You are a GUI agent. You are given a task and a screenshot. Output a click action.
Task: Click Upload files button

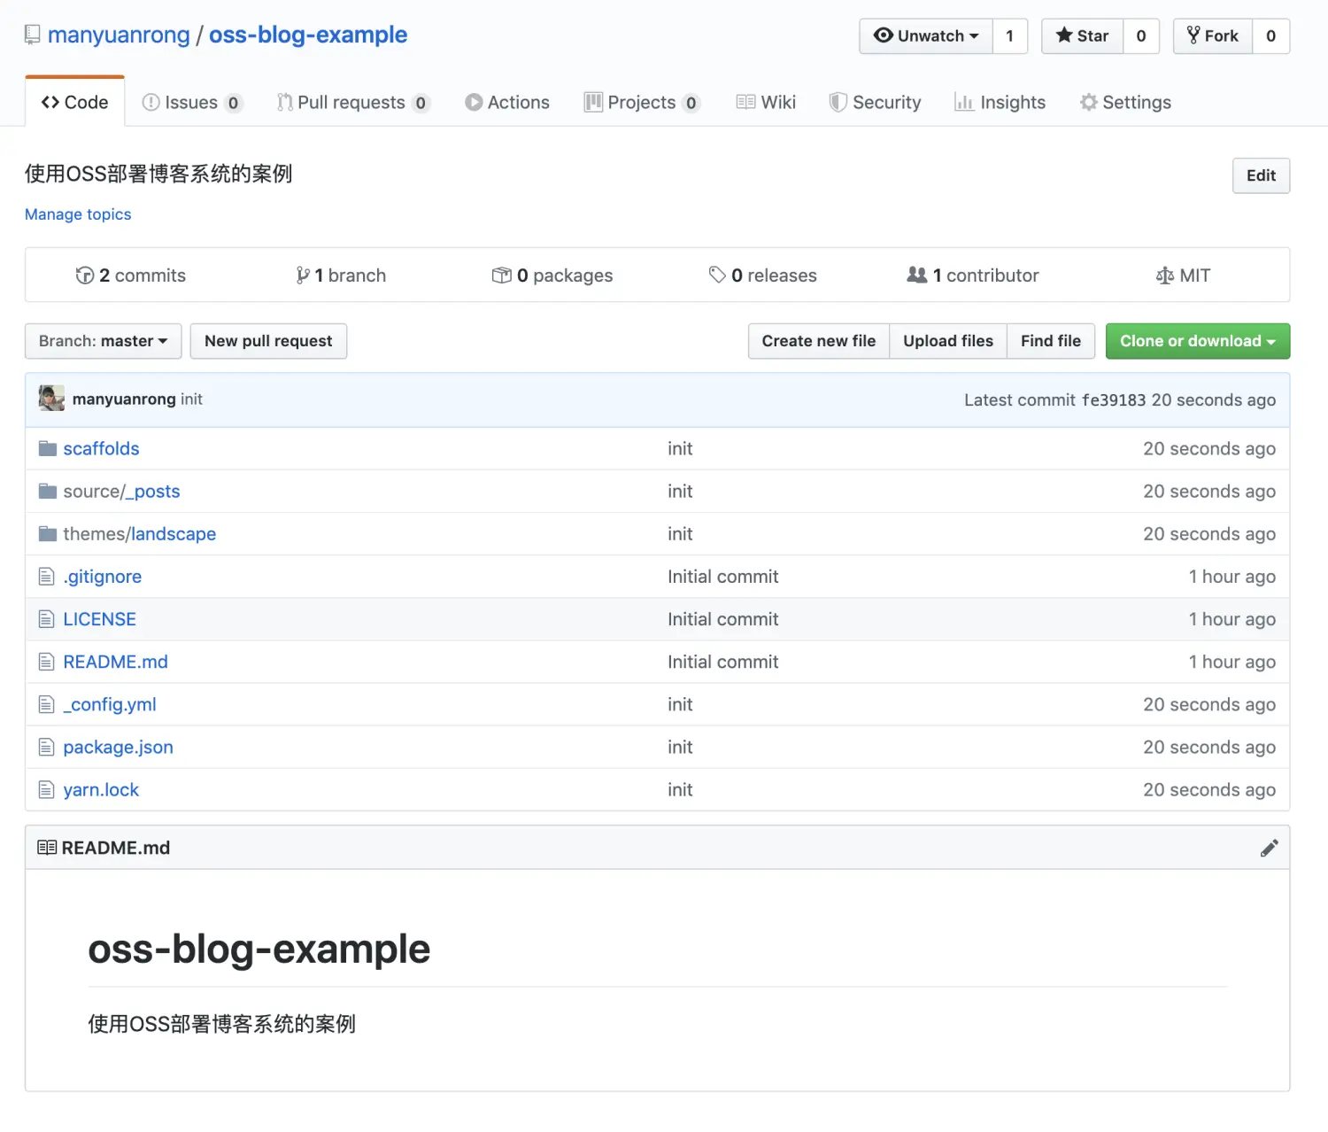coord(948,341)
